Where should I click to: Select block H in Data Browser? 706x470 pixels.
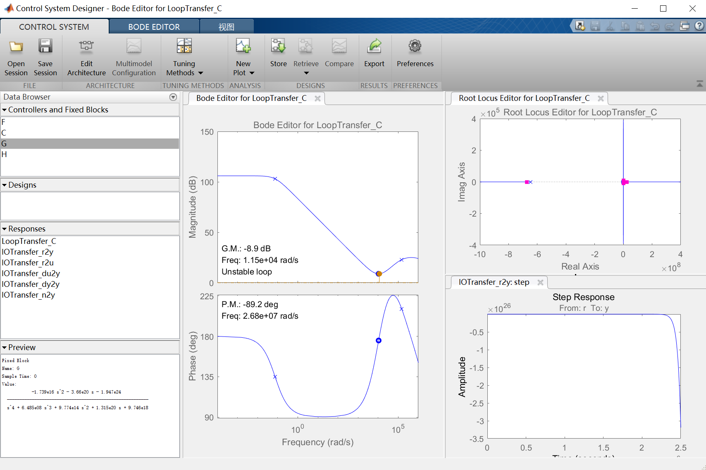pos(90,154)
